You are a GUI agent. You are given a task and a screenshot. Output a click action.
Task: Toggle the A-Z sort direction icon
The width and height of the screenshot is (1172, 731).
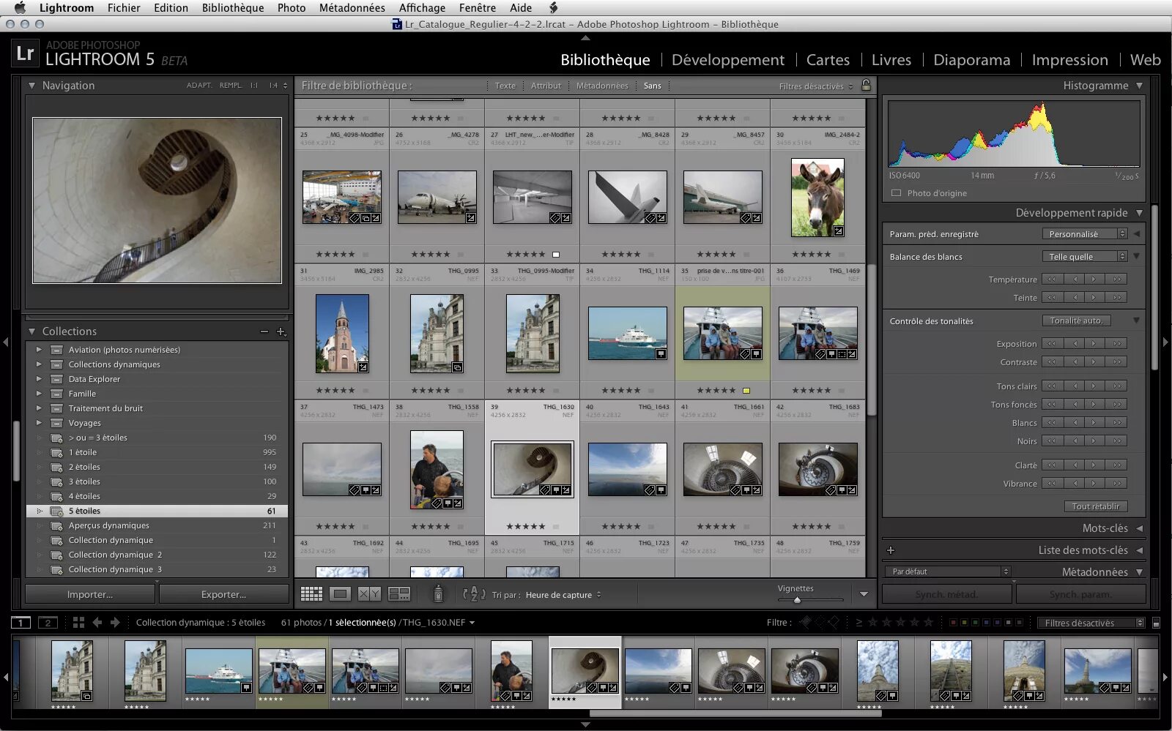point(474,594)
